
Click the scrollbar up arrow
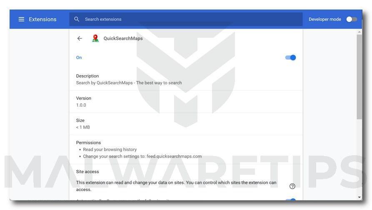[x=359, y=32]
